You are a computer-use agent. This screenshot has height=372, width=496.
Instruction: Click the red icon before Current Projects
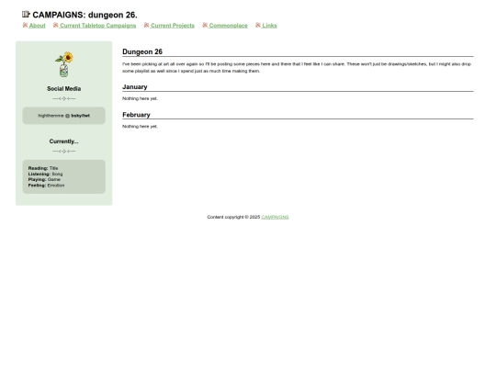tap(146, 25)
